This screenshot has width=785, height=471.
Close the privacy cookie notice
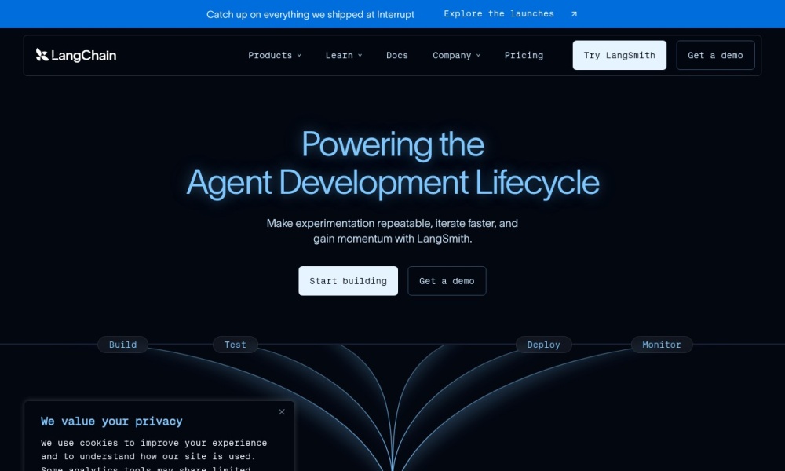click(282, 412)
